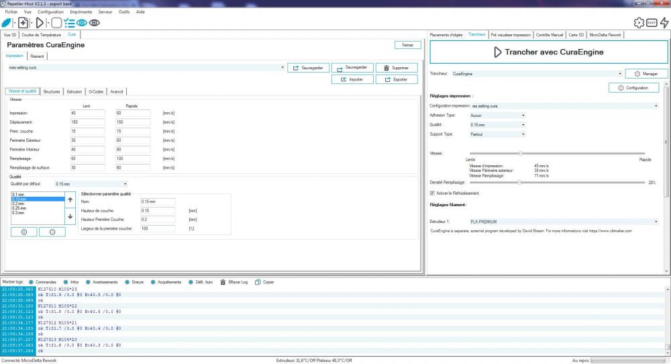Open the Fichier menu
The image size is (671, 364).
coord(11,12)
